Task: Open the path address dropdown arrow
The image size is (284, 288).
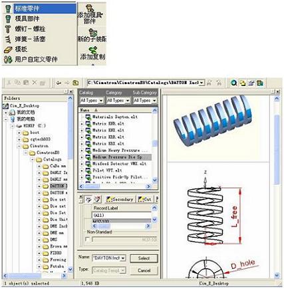Action: [202, 83]
